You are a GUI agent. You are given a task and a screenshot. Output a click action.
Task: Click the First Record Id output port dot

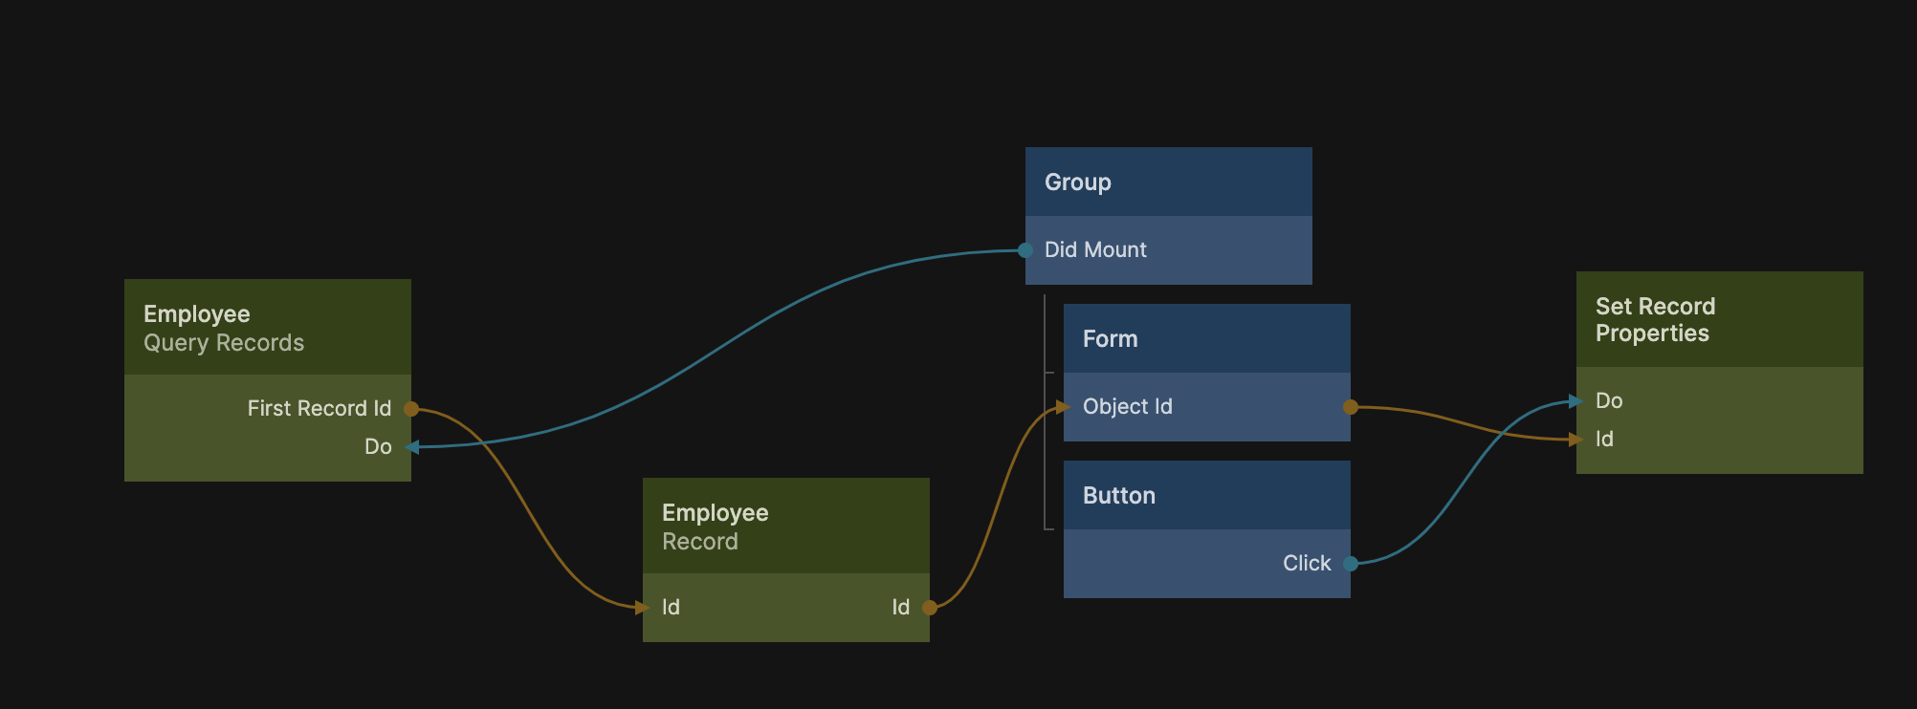[411, 409]
